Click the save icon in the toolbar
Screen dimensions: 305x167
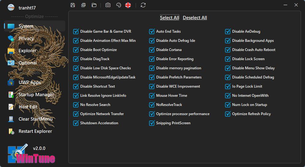(x=73, y=5)
